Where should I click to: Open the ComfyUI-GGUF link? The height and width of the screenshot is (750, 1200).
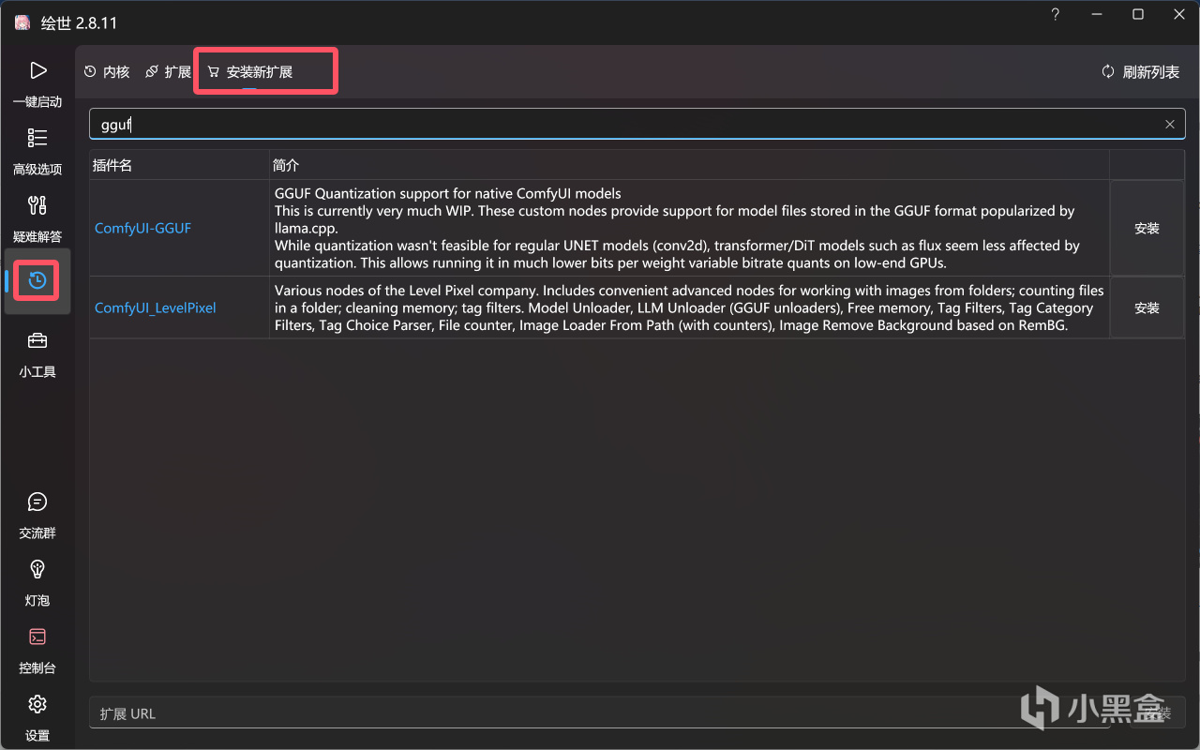[142, 228]
